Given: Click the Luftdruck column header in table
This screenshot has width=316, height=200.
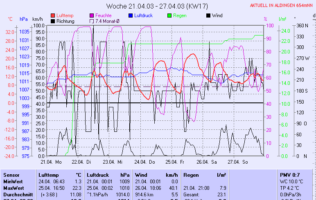Looking at the screenshot, I should click(97, 175).
